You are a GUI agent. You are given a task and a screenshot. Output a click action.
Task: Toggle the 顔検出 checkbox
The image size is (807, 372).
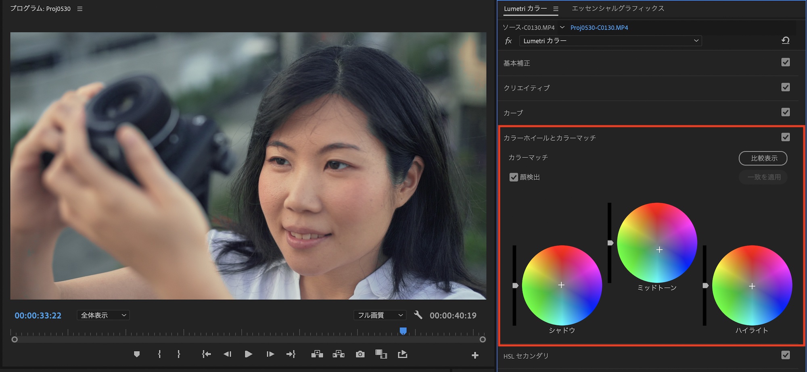pyautogui.click(x=514, y=177)
